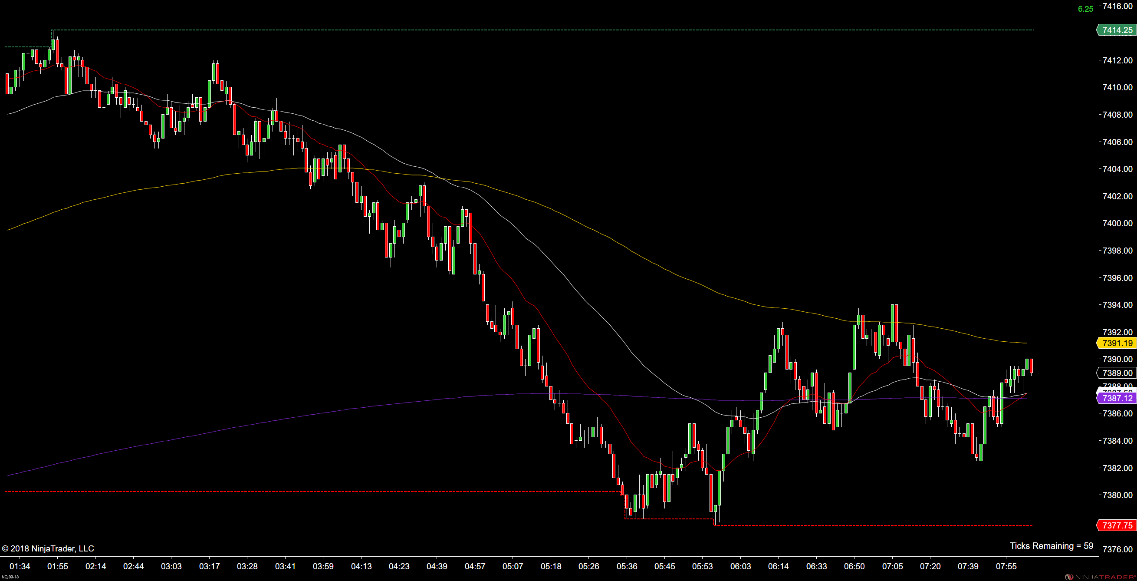Viewport: 1137px width, 581px height.
Task: Click the 02:44 time axis label
Action: [134, 566]
